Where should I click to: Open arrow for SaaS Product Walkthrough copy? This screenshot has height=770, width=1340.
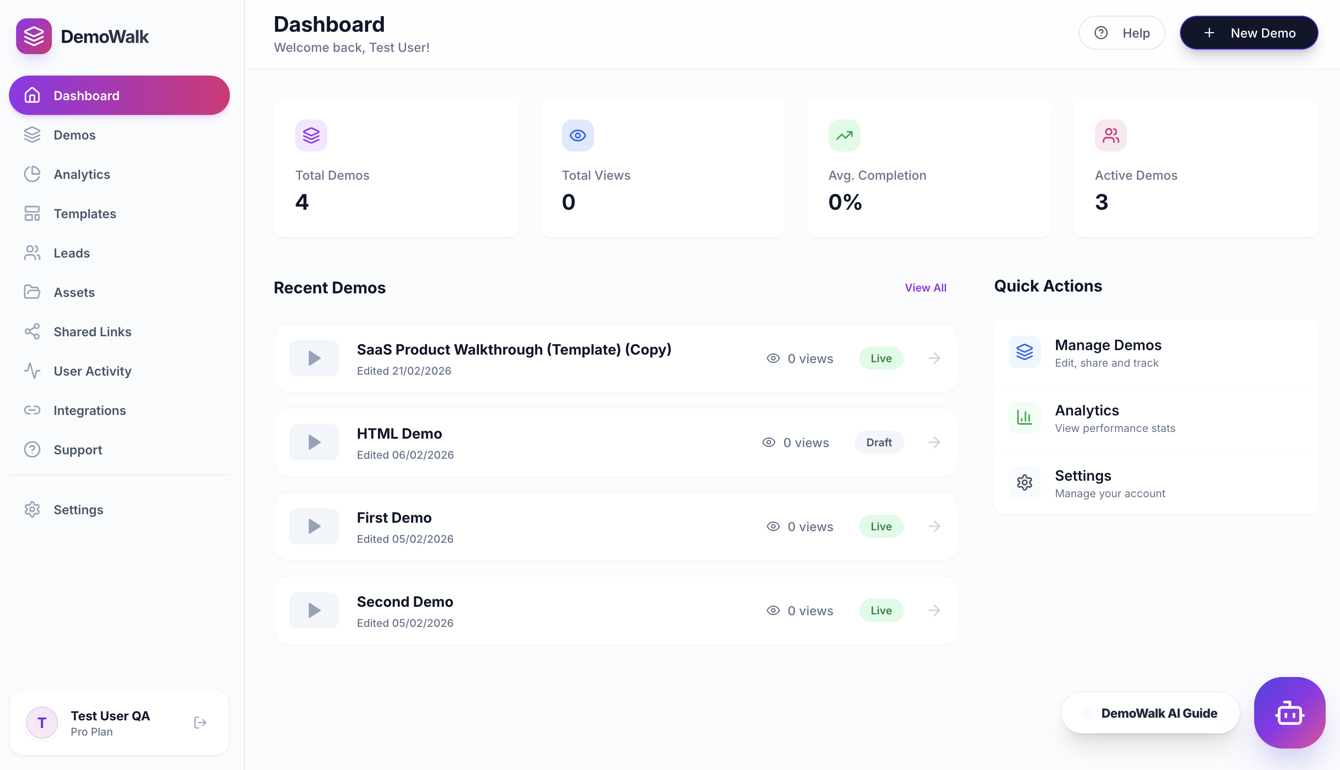tap(934, 358)
